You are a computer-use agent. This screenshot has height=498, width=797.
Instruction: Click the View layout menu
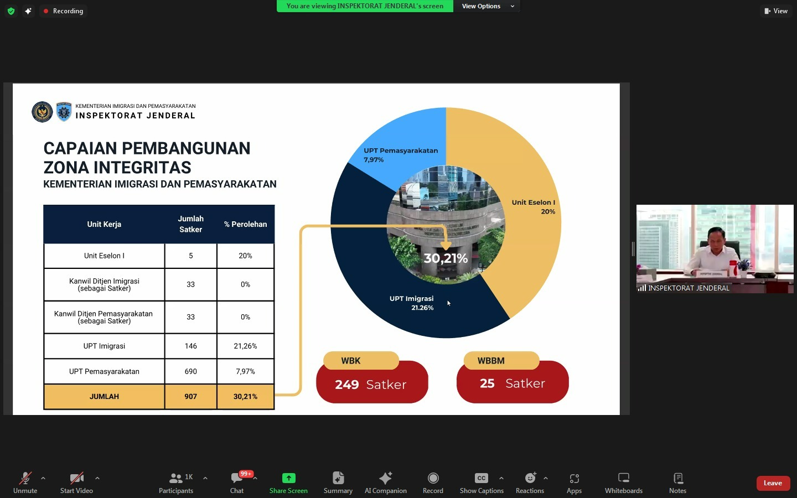776,11
